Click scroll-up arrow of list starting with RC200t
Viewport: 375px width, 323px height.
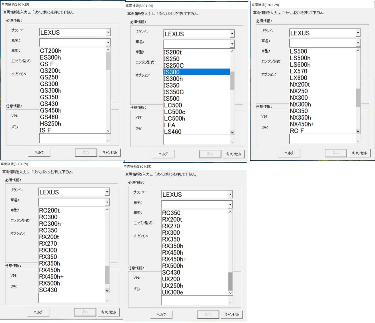[107, 209]
